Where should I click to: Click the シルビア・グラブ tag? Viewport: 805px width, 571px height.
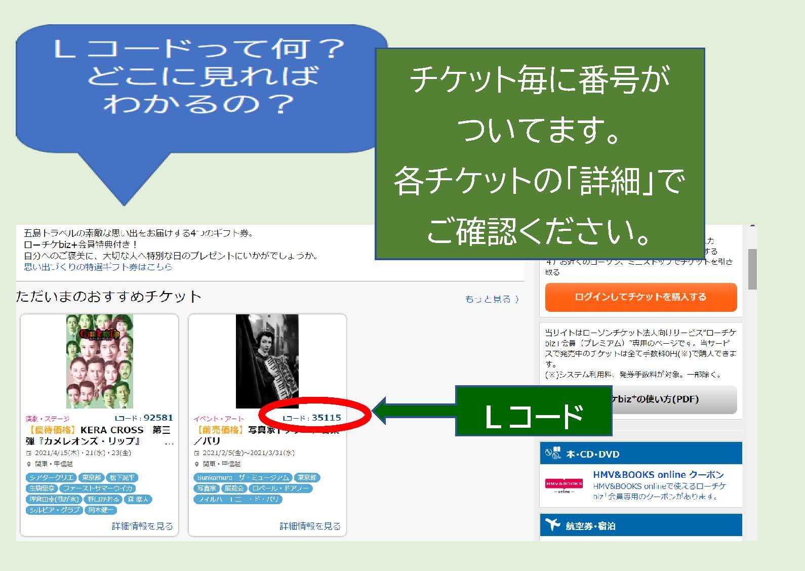(54, 510)
